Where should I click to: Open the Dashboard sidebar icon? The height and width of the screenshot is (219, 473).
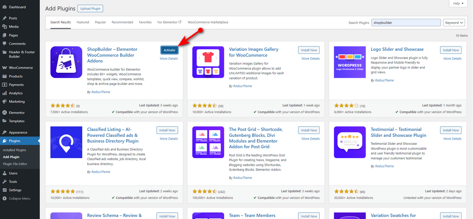click(x=4, y=7)
